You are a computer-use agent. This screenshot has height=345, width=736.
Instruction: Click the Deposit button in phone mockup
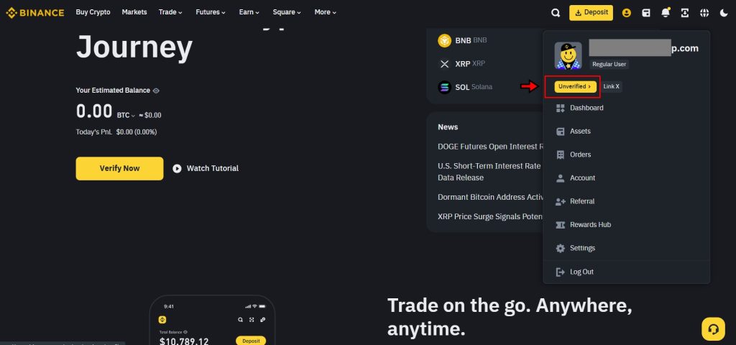(251, 341)
